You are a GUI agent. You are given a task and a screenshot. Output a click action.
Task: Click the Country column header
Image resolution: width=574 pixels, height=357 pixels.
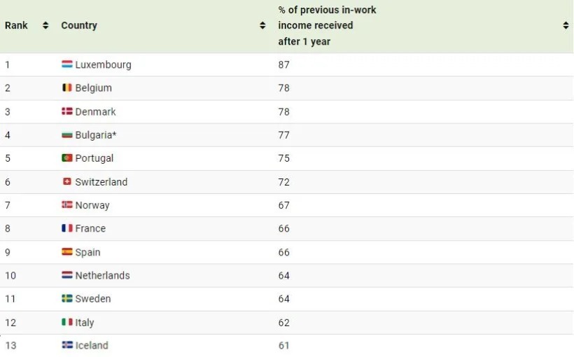pos(79,25)
